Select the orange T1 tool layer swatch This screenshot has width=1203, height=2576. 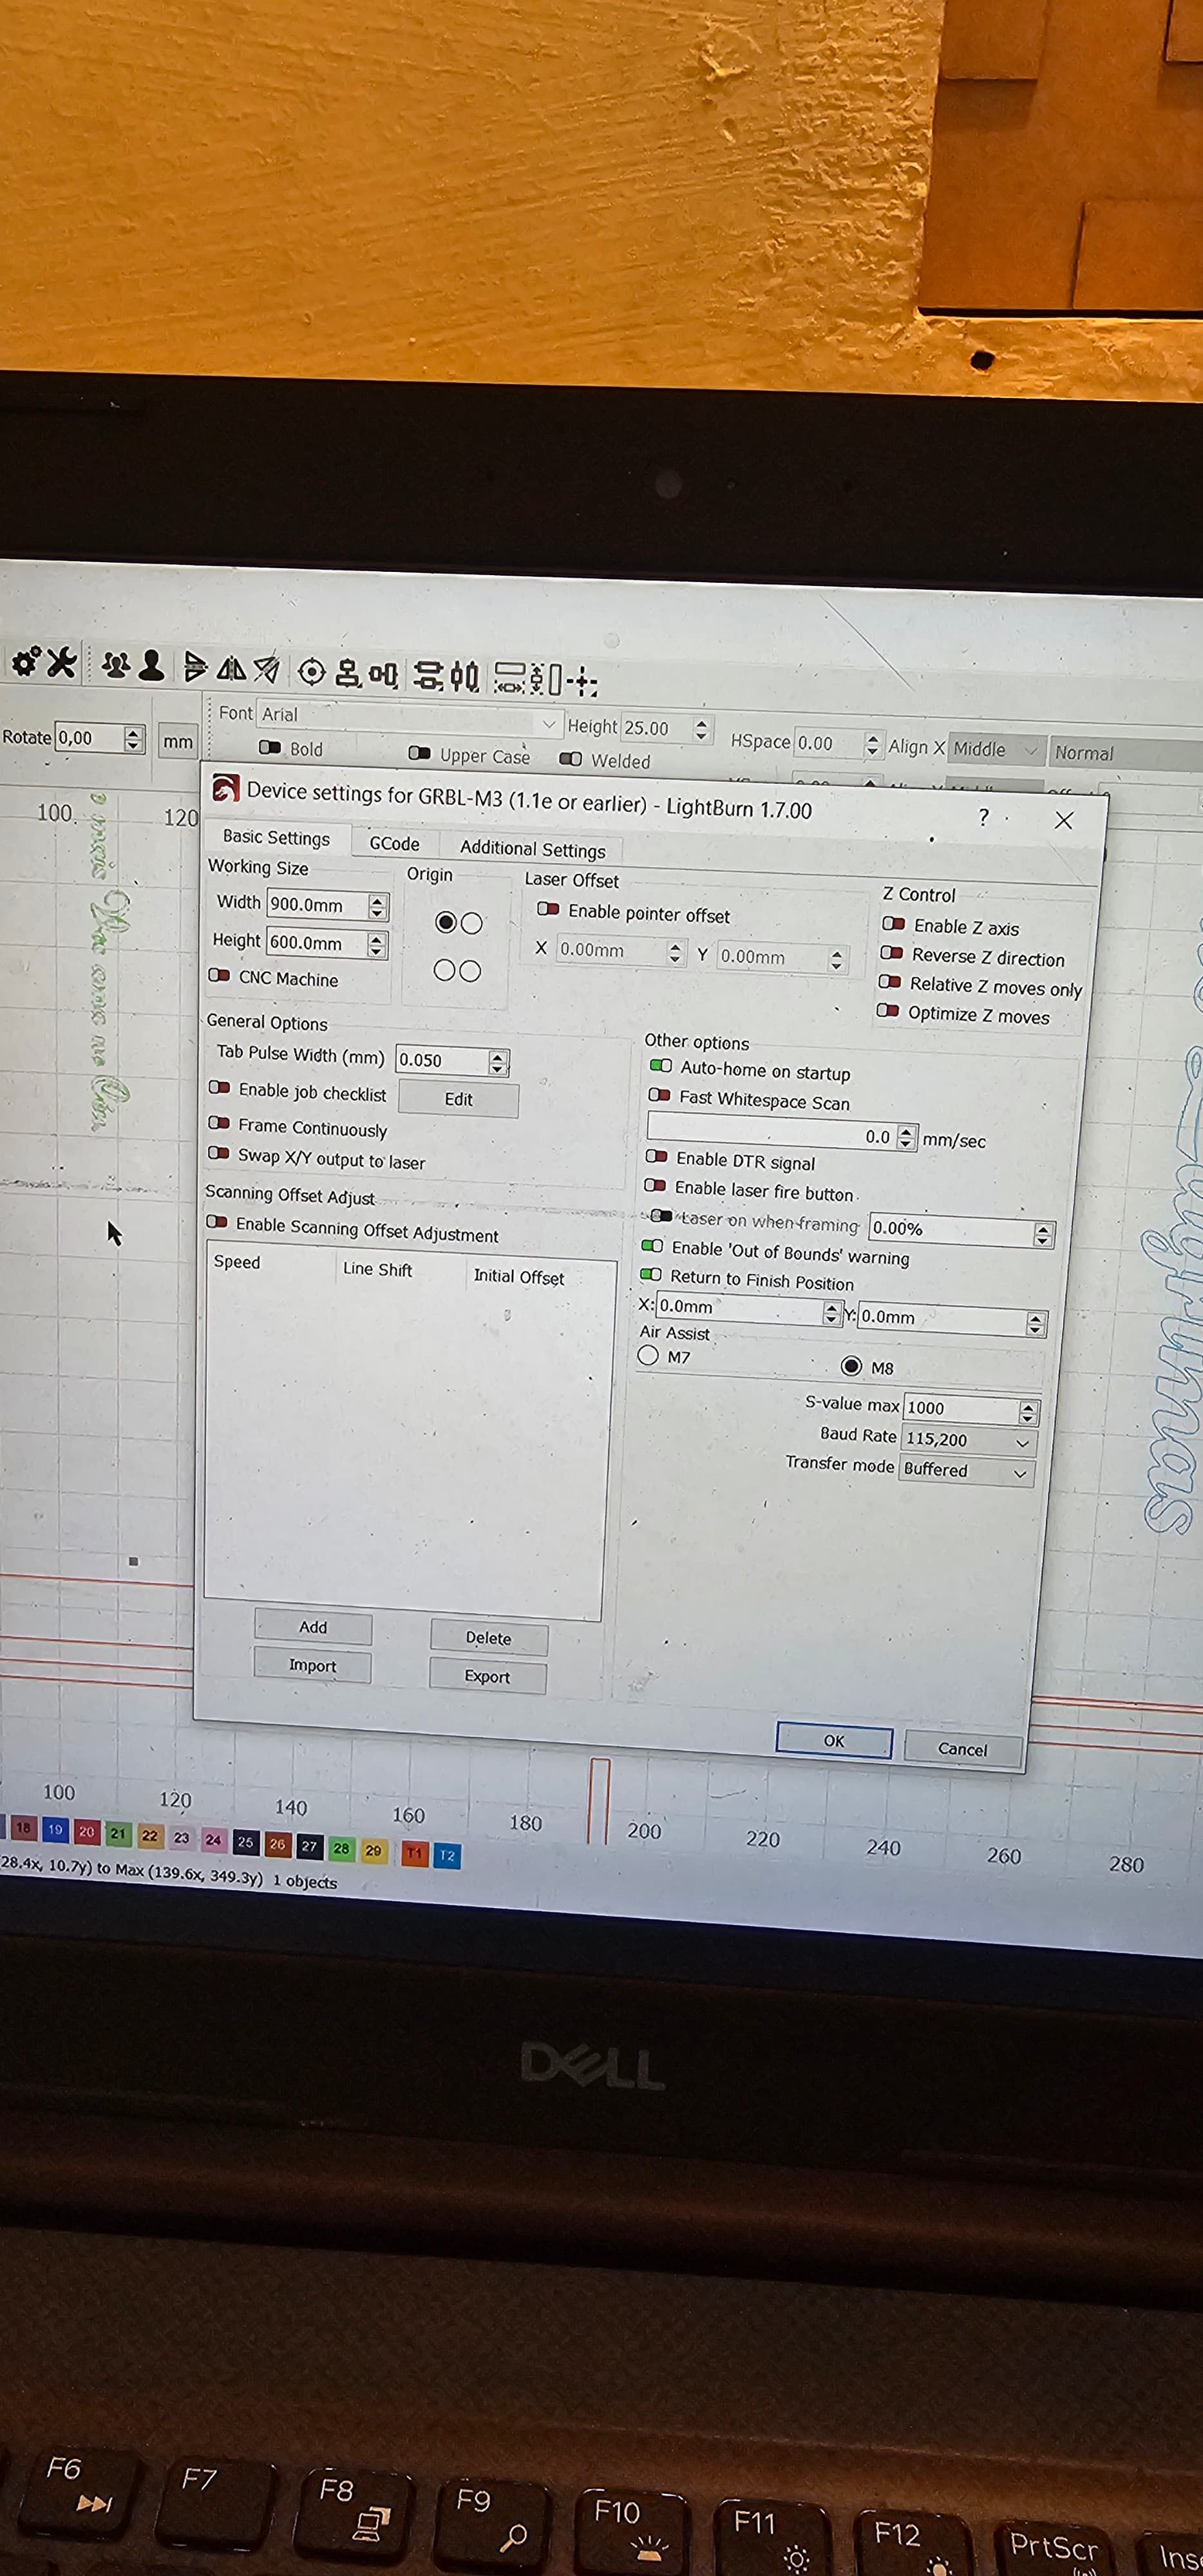coord(414,1853)
